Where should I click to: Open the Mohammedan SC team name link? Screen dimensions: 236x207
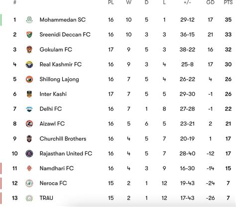coord(63,20)
